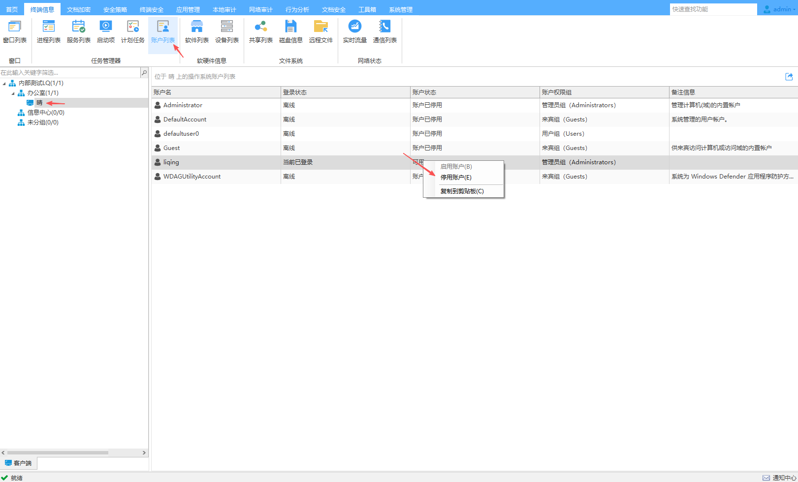Collapse the 内部测试LQ tree node
Screen dimensions: 798x482
[x=4, y=84]
